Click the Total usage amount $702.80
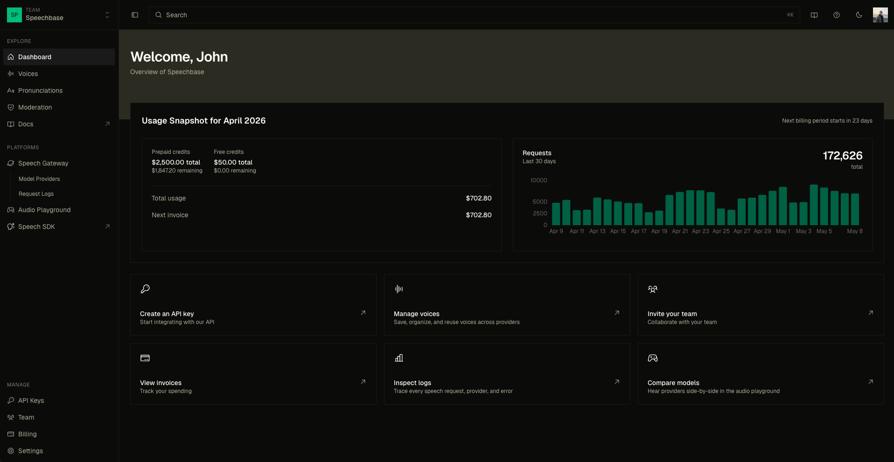Screen dimensions: 894x462 tap(479, 198)
